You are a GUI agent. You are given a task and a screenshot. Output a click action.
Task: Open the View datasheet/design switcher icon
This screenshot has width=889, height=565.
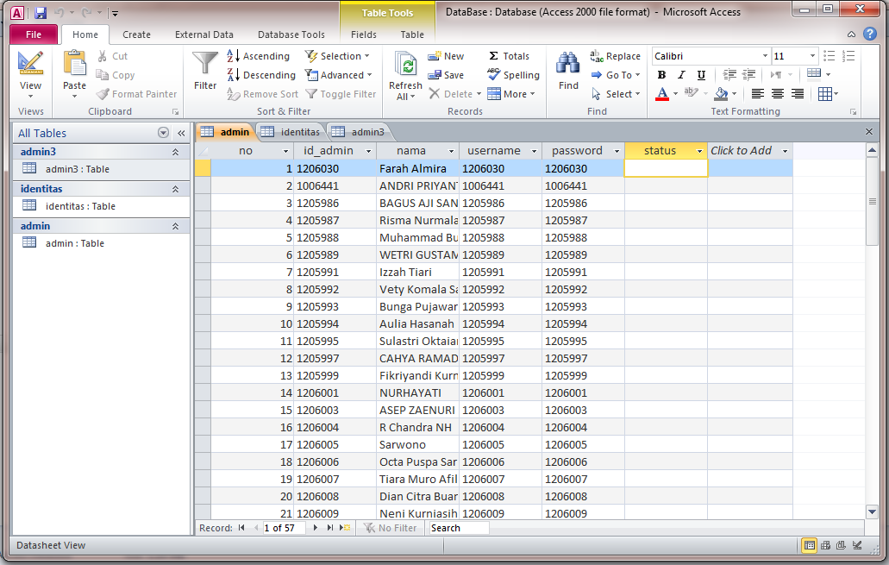coord(30,63)
